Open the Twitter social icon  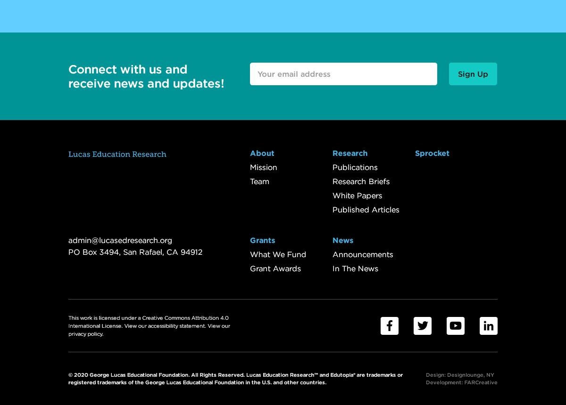[423, 326]
